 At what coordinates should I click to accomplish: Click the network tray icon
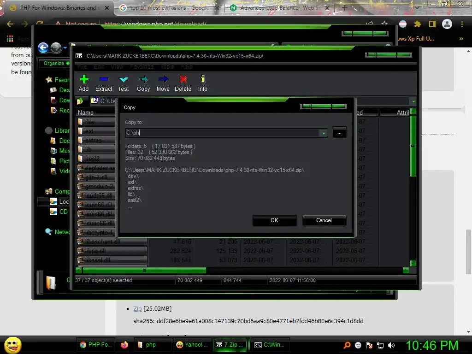point(380,345)
